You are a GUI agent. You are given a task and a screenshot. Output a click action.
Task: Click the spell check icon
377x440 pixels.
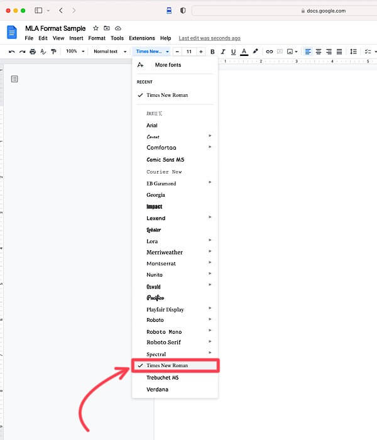(43, 52)
